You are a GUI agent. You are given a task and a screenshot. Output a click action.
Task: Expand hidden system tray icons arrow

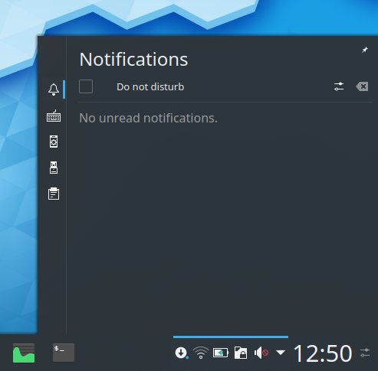click(281, 353)
